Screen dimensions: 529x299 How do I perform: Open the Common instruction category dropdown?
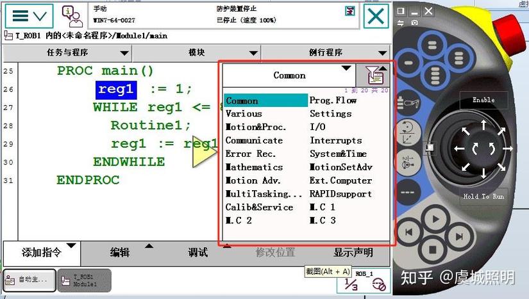point(289,76)
